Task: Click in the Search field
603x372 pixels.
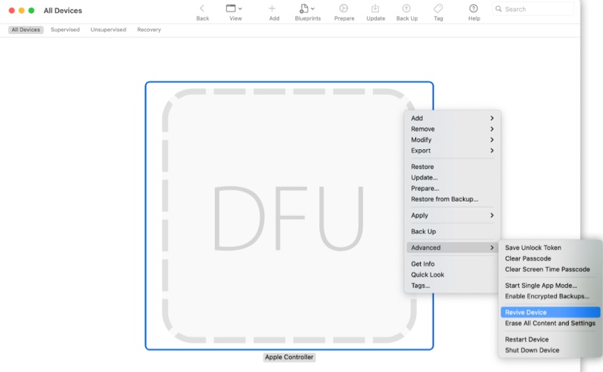Action: pyautogui.click(x=537, y=9)
